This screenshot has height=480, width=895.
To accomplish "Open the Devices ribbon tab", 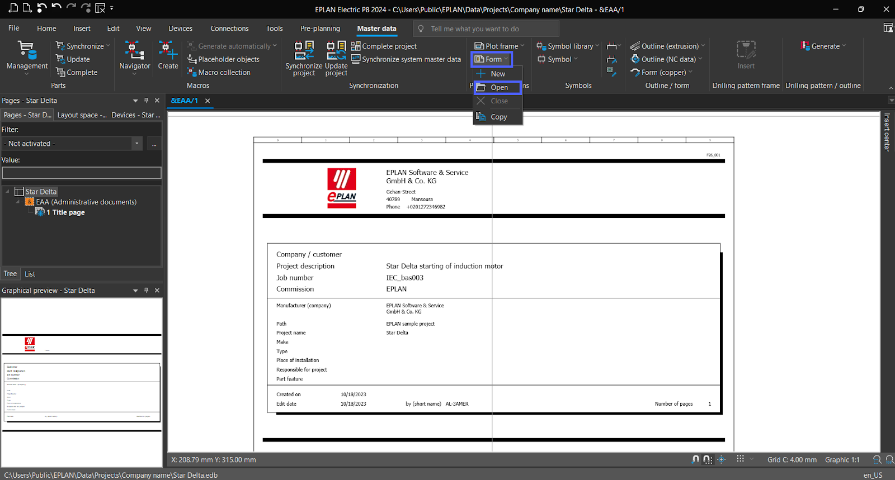I will click(180, 28).
